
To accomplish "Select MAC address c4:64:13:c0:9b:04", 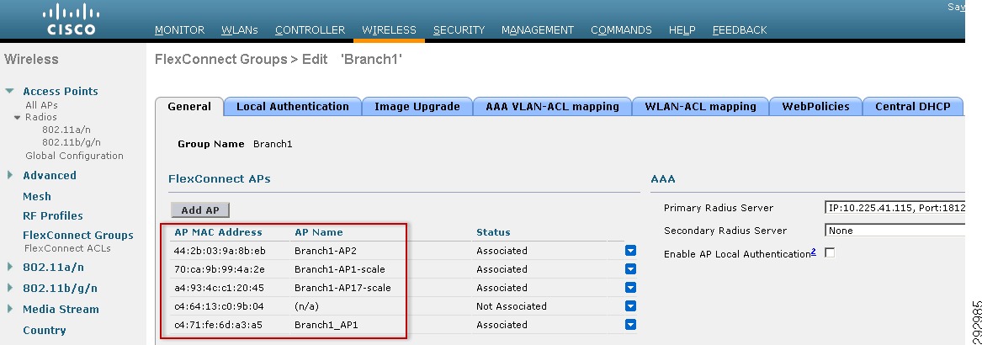I will 219,306.
